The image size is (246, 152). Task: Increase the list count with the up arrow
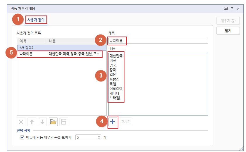pyautogui.click(x=99, y=136)
